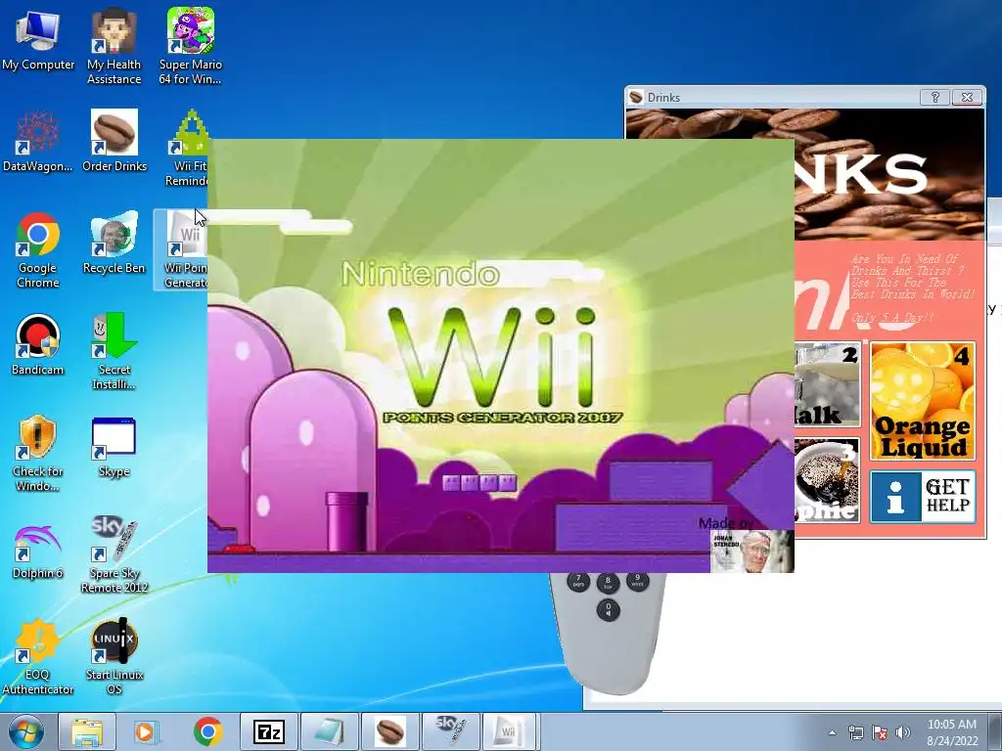1002x751 pixels.
Task: Launch Windows Media Player from taskbar
Action: coord(147,731)
